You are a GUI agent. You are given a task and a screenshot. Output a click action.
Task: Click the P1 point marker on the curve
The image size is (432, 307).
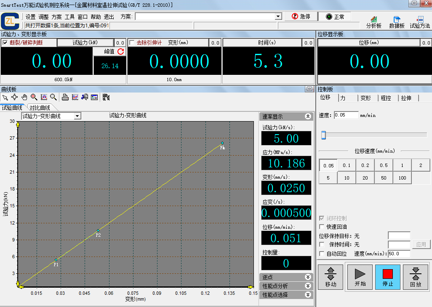pos(56,260)
